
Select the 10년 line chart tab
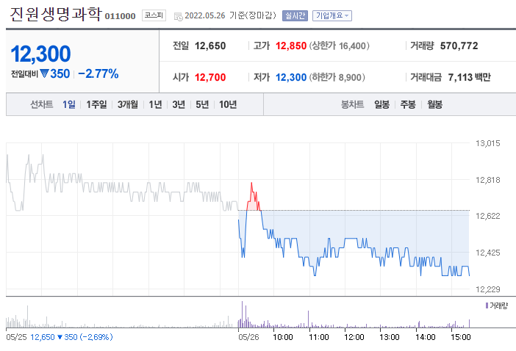228,104
